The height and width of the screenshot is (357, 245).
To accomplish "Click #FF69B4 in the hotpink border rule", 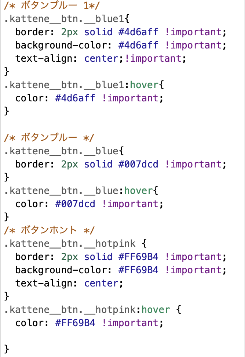I will click(x=138, y=257).
